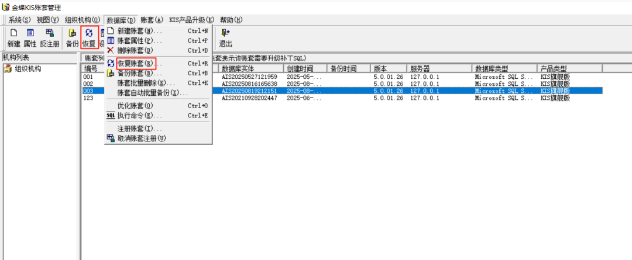Screen dimensions: 632x260
Task: Click server 127.0.0.1 in the AIS20250527121959 row
Action: pos(425,77)
